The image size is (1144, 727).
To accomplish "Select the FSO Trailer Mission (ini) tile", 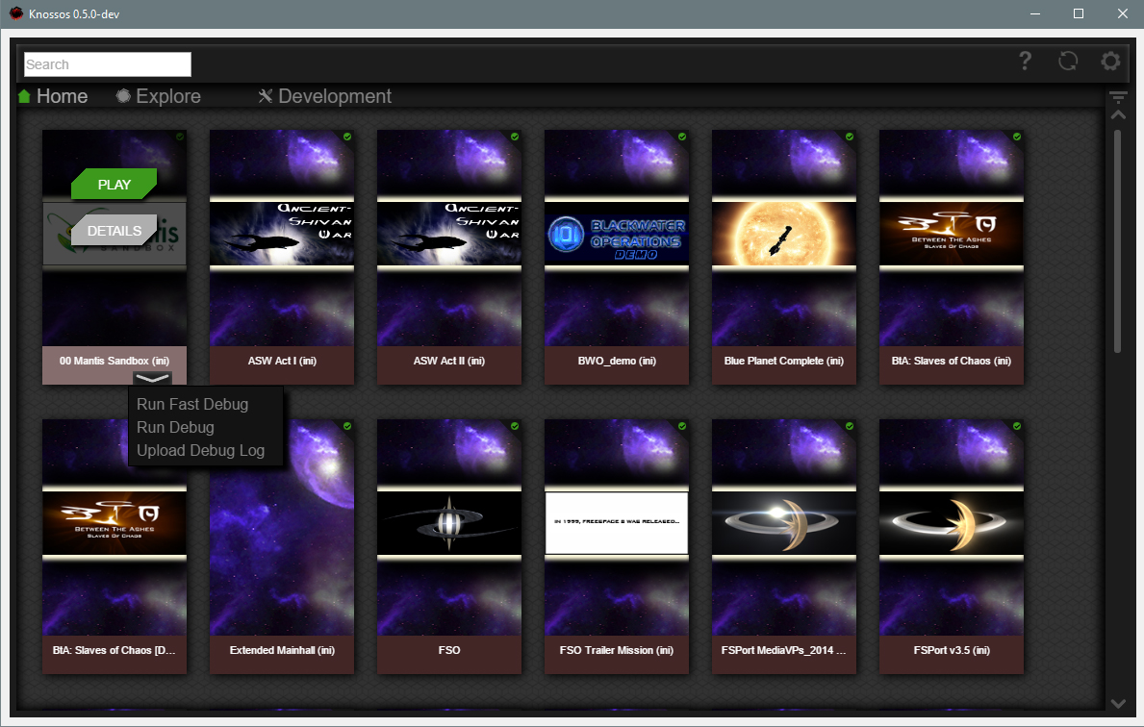I will [x=617, y=546].
